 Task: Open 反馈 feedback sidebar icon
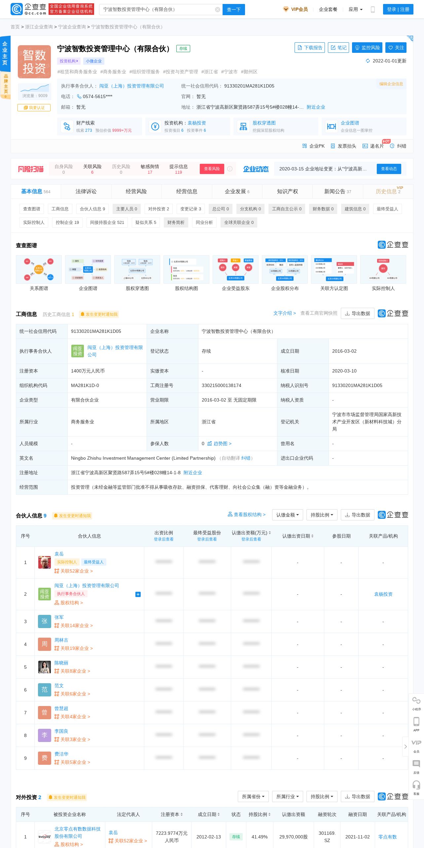pos(416,766)
